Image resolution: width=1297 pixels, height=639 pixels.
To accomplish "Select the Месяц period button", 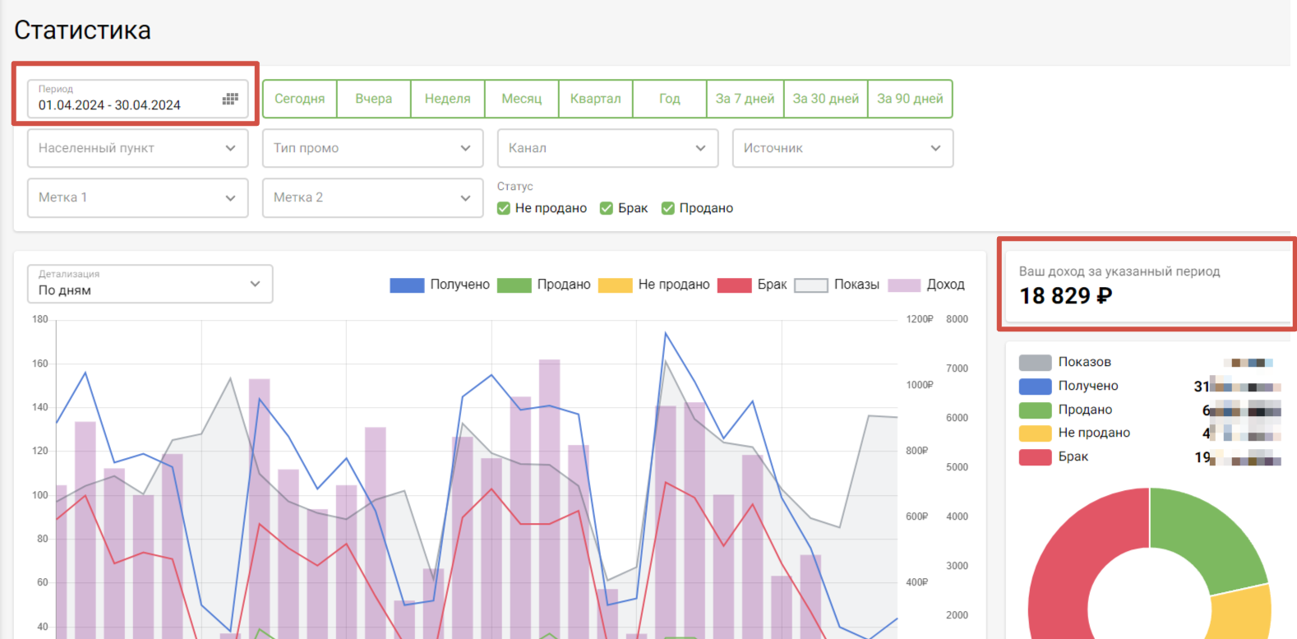I will tap(522, 99).
